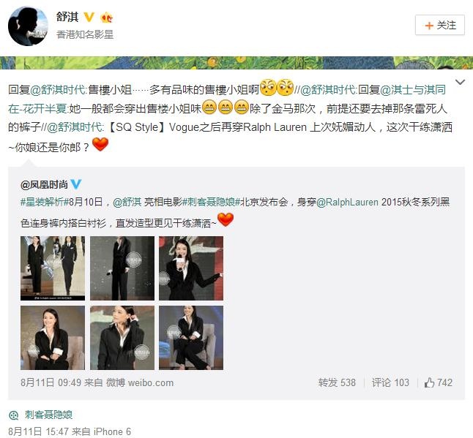Click 转发 538 to view reposts
This screenshot has height=438, width=473.
[337, 382]
